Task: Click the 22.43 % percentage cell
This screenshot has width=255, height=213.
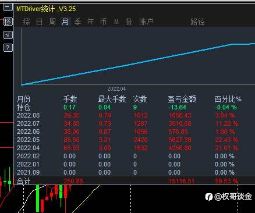Action: (226, 140)
